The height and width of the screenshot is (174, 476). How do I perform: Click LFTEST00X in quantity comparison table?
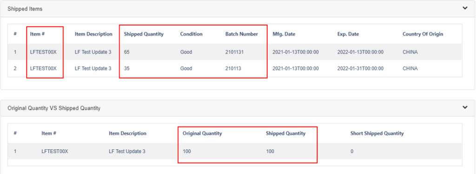(x=55, y=151)
